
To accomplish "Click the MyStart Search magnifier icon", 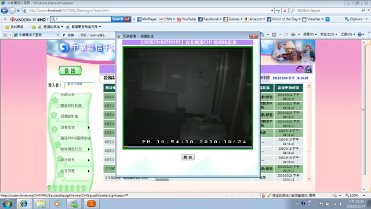I will pyautogui.click(x=363, y=10).
